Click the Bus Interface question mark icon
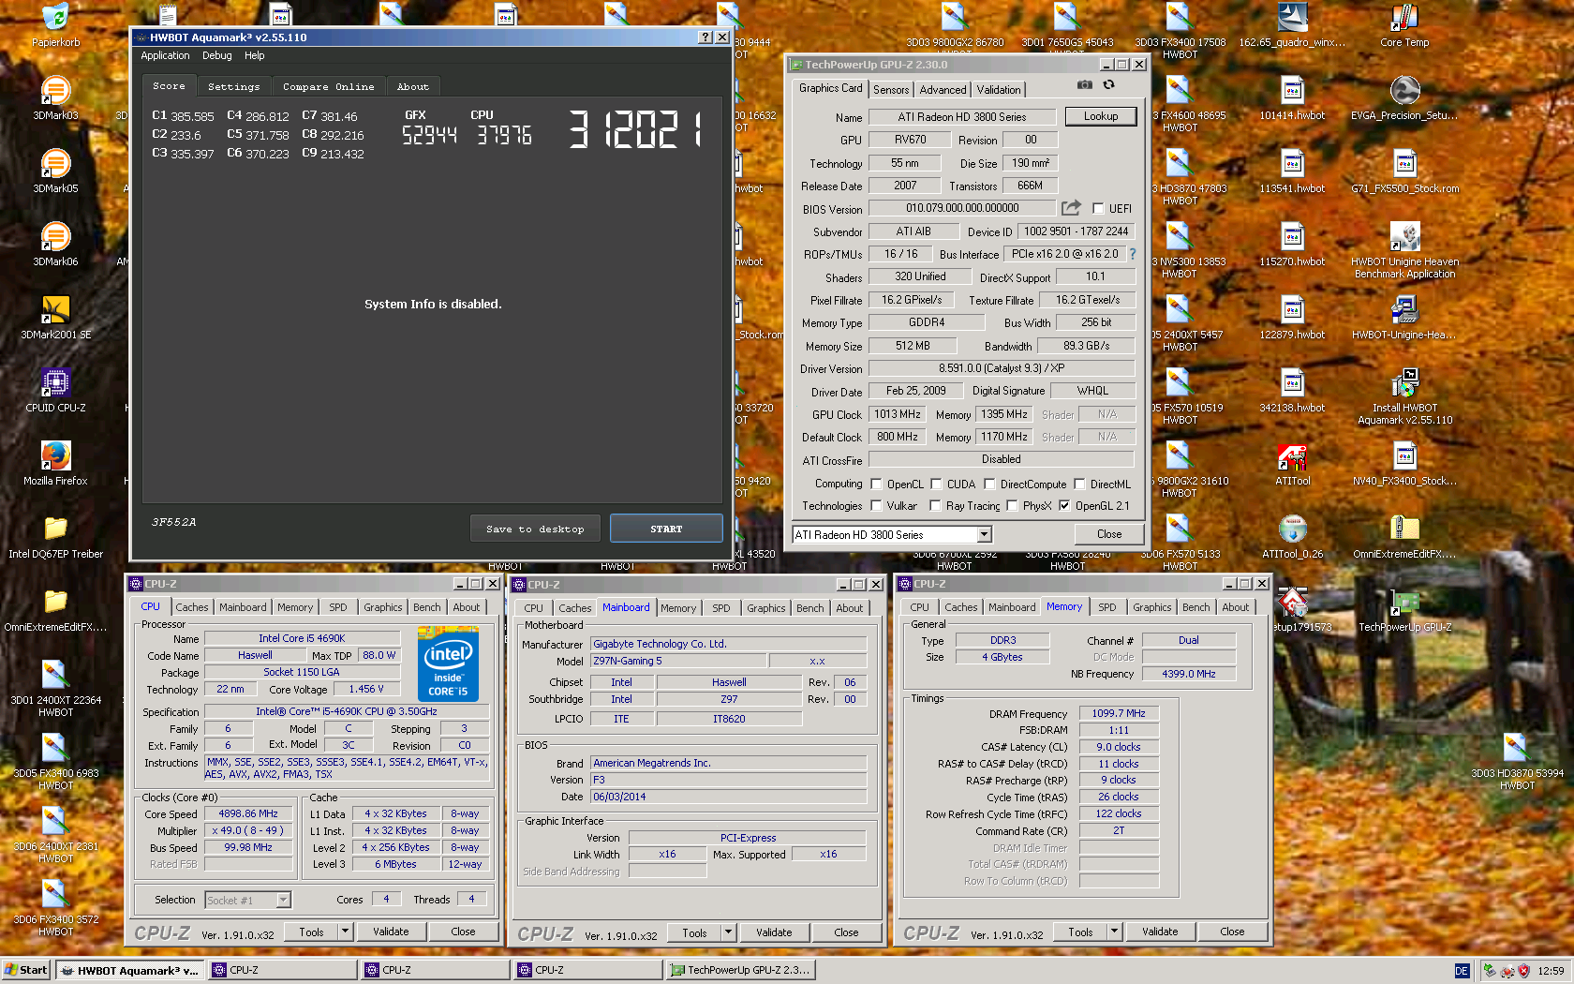 pos(1132,254)
